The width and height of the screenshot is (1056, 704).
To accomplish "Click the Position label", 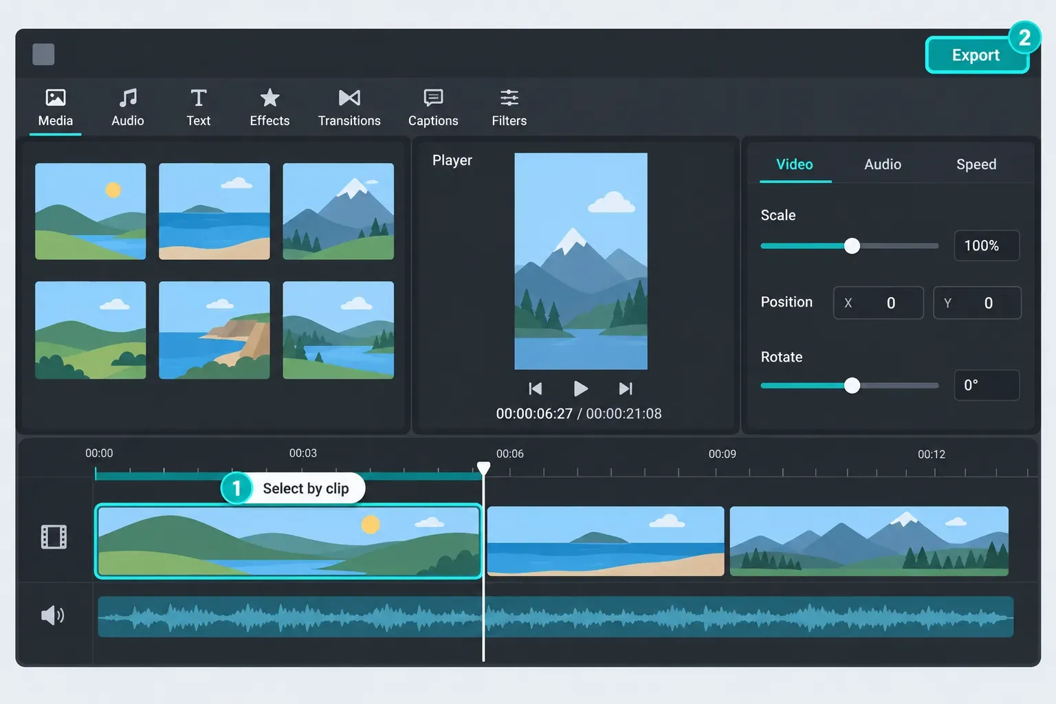I will (x=786, y=302).
